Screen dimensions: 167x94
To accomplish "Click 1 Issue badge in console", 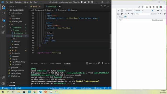I will pyautogui.click(x=123, y=17).
